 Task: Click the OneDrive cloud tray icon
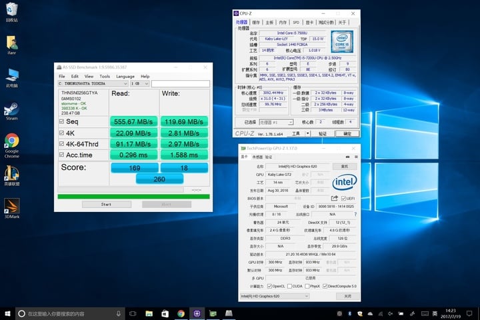point(370,313)
